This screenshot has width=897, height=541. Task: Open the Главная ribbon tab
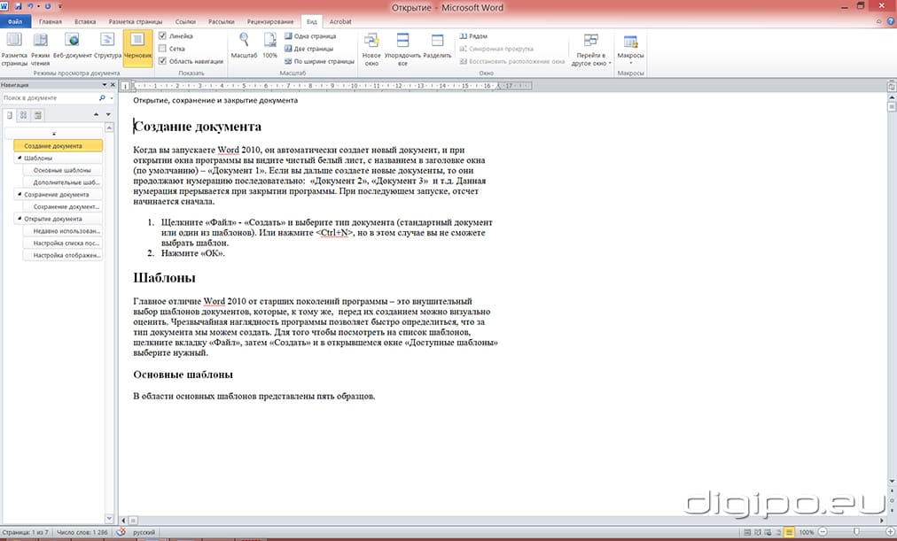click(x=51, y=20)
